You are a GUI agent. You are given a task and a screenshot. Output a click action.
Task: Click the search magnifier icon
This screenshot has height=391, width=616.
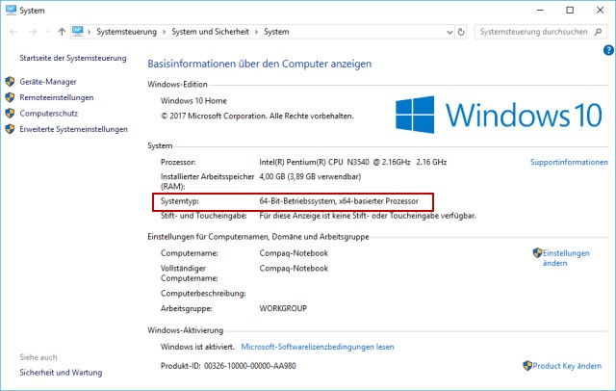point(598,32)
